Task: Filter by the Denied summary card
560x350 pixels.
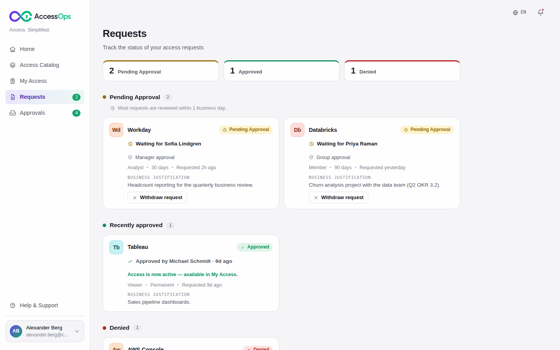Action: coord(402,71)
